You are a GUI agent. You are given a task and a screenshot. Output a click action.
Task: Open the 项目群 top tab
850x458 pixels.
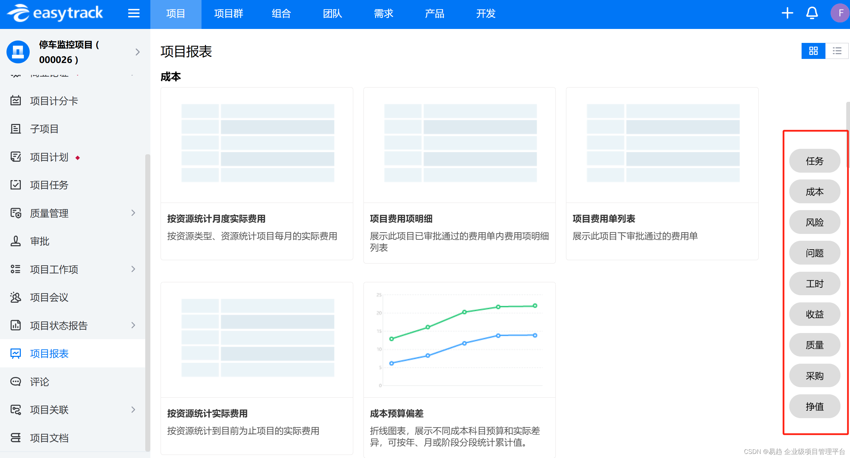(x=228, y=14)
